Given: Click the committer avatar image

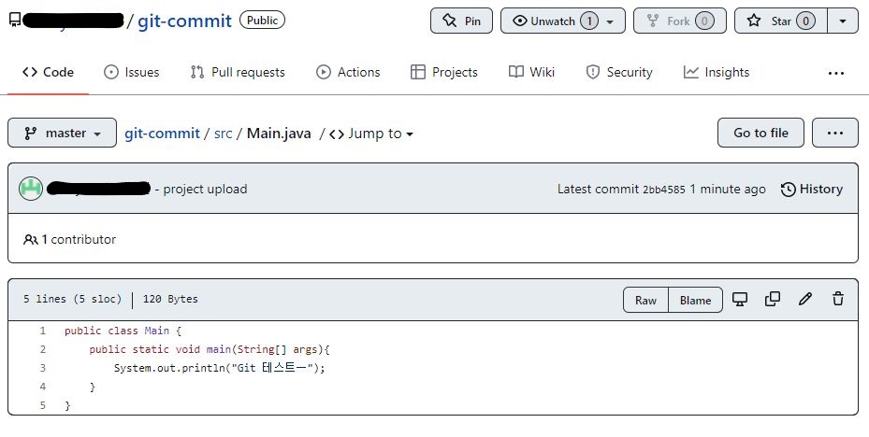Looking at the screenshot, I should pyautogui.click(x=31, y=189).
